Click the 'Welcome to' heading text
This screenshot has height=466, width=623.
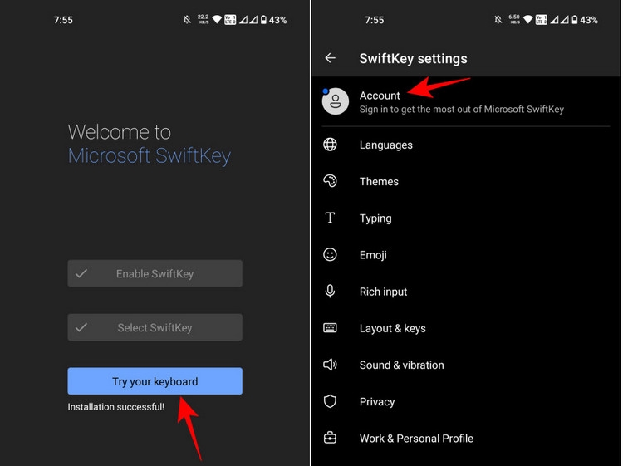pos(119,131)
